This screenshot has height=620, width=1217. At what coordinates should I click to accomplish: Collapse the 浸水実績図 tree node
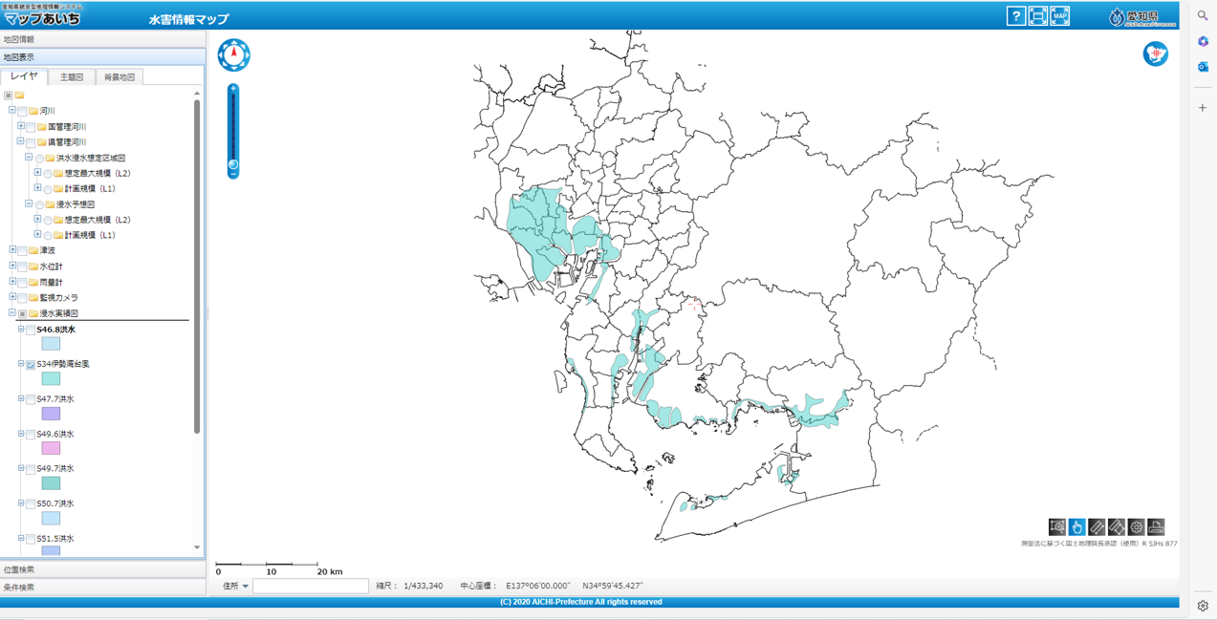tap(12, 312)
